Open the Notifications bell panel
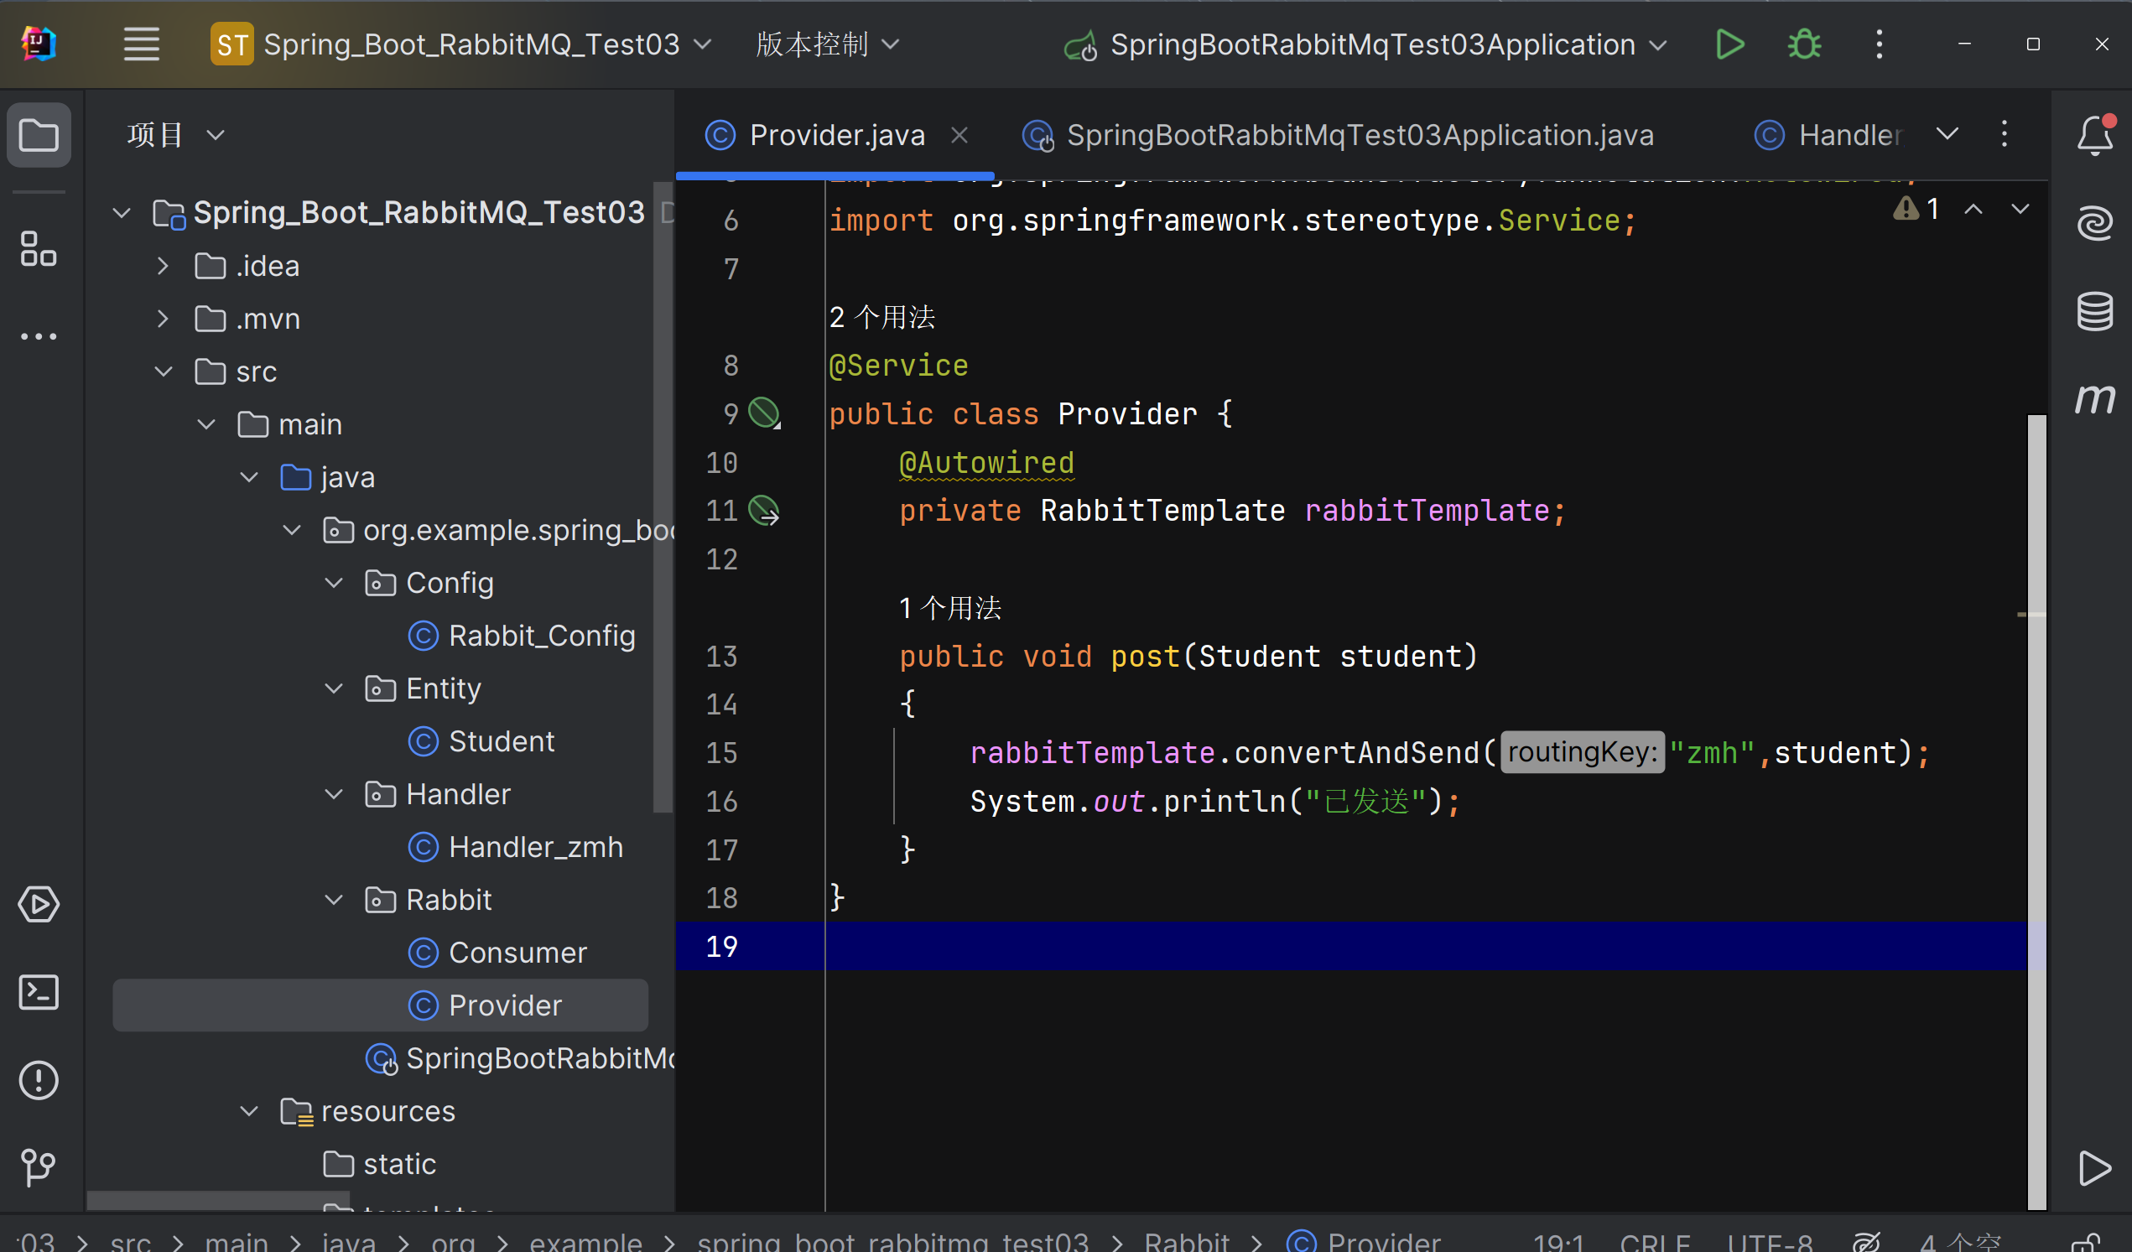Viewport: 2132px width, 1252px height. pos(2095,135)
